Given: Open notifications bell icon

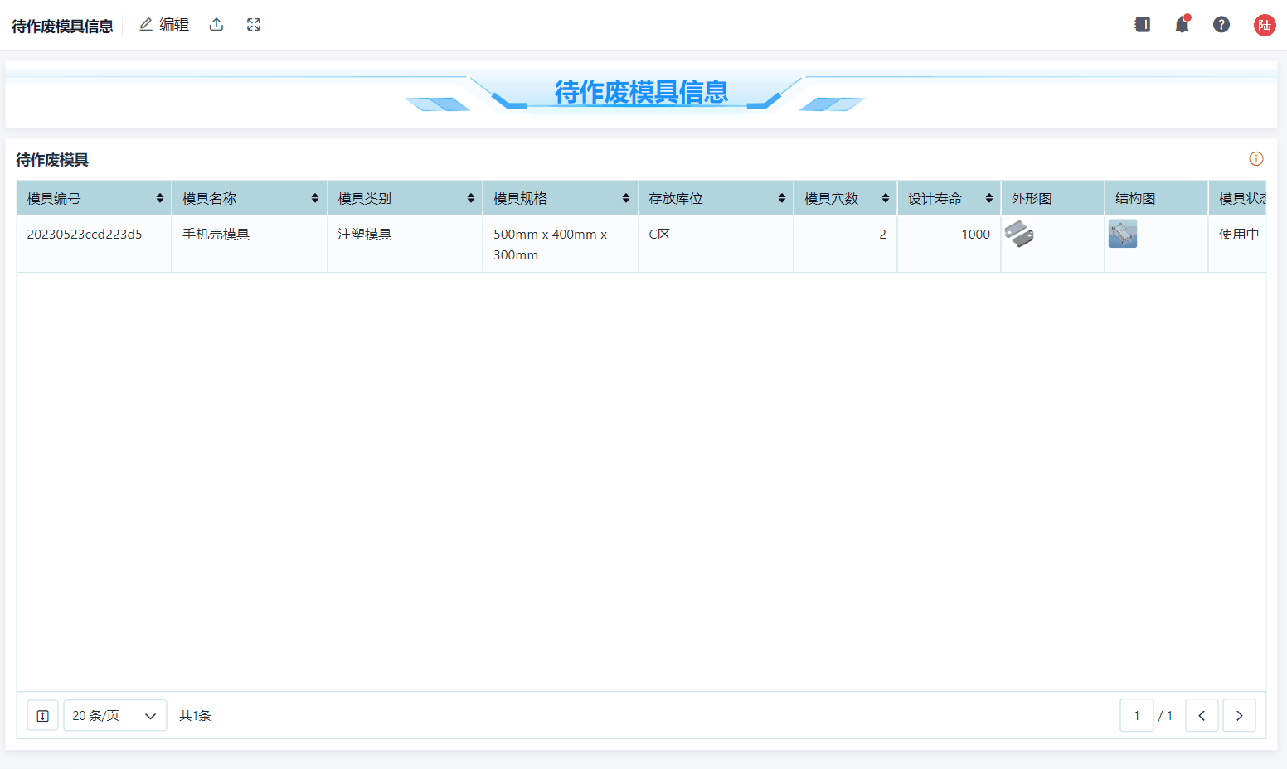Looking at the screenshot, I should (x=1182, y=25).
